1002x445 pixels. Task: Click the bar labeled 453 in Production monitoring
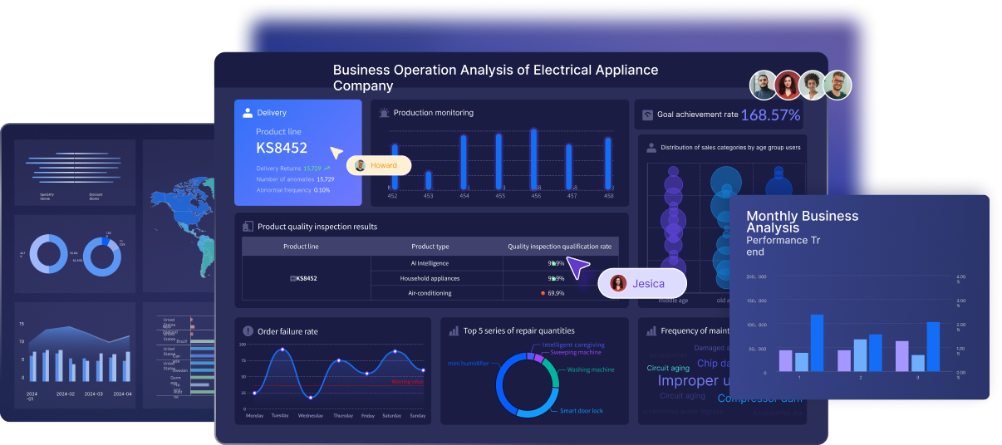click(429, 180)
